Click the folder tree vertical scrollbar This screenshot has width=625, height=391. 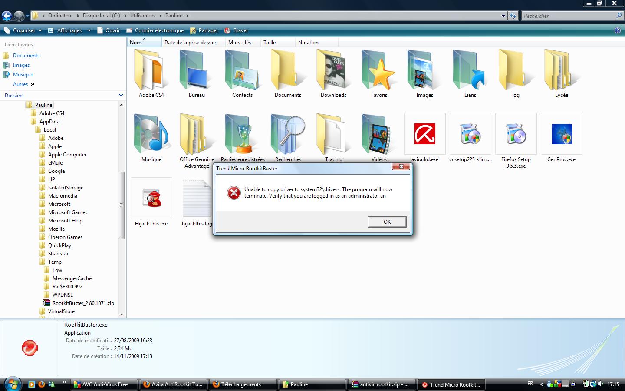coord(122,205)
